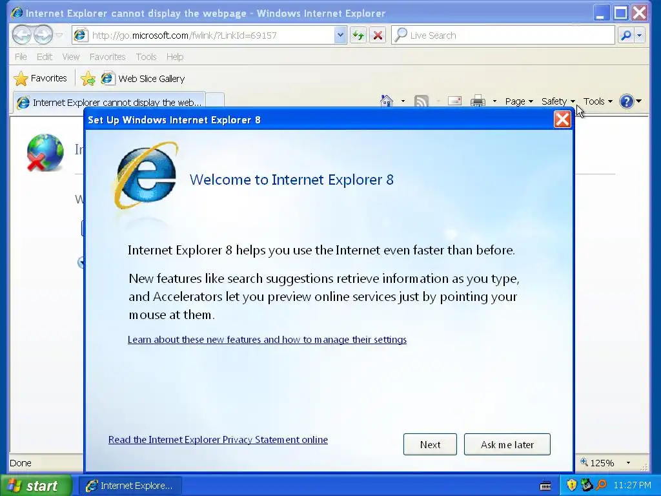Click the keyboard icon near system tray
The width and height of the screenshot is (661, 496).
(x=545, y=486)
